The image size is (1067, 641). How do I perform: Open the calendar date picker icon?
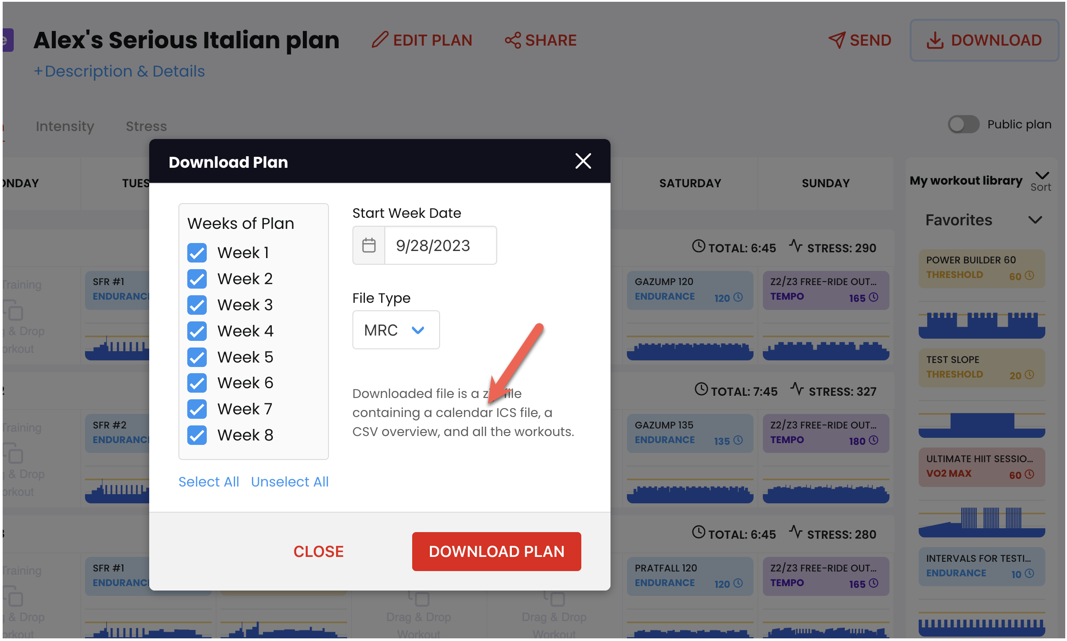(369, 245)
